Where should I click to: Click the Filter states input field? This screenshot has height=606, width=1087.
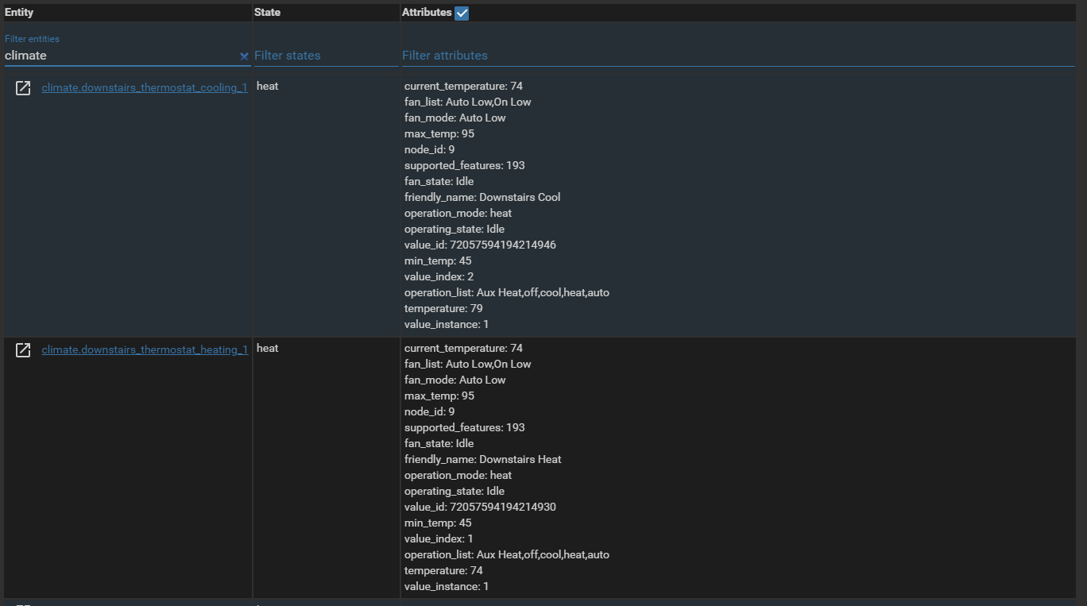(x=326, y=56)
